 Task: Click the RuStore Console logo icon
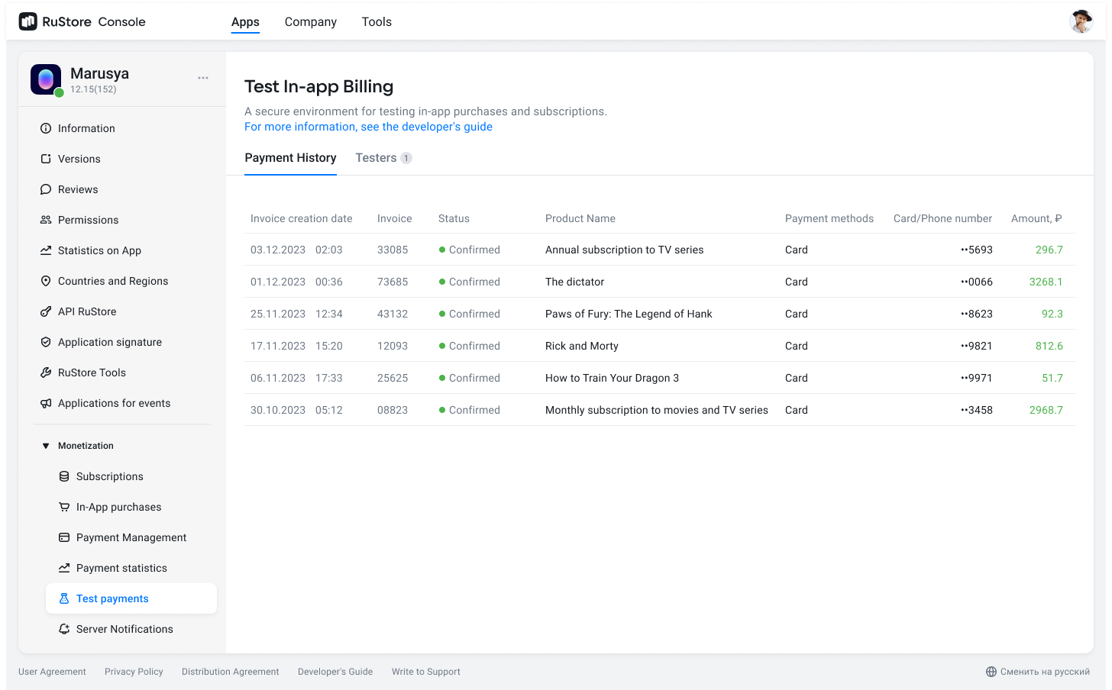28,21
